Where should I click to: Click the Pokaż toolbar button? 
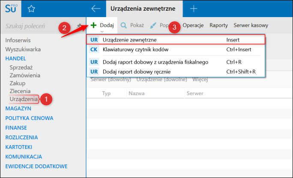click(x=132, y=25)
